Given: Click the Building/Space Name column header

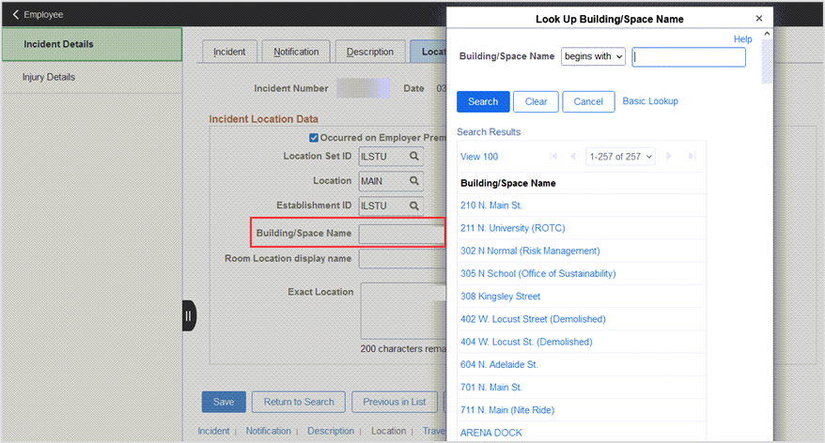Looking at the screenshot, I should (508, 183).
